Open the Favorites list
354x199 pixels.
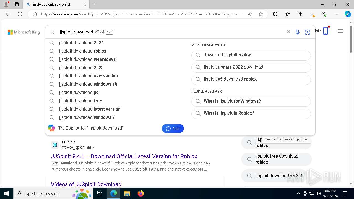click(288, 14)
